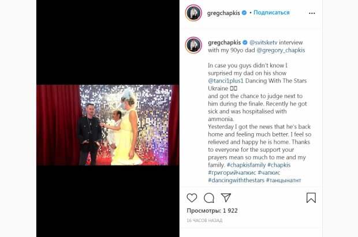This screenshot has width=358, height=237.
Task: Open the #григорийчапкис hashtag
Action: pos(232,172)
